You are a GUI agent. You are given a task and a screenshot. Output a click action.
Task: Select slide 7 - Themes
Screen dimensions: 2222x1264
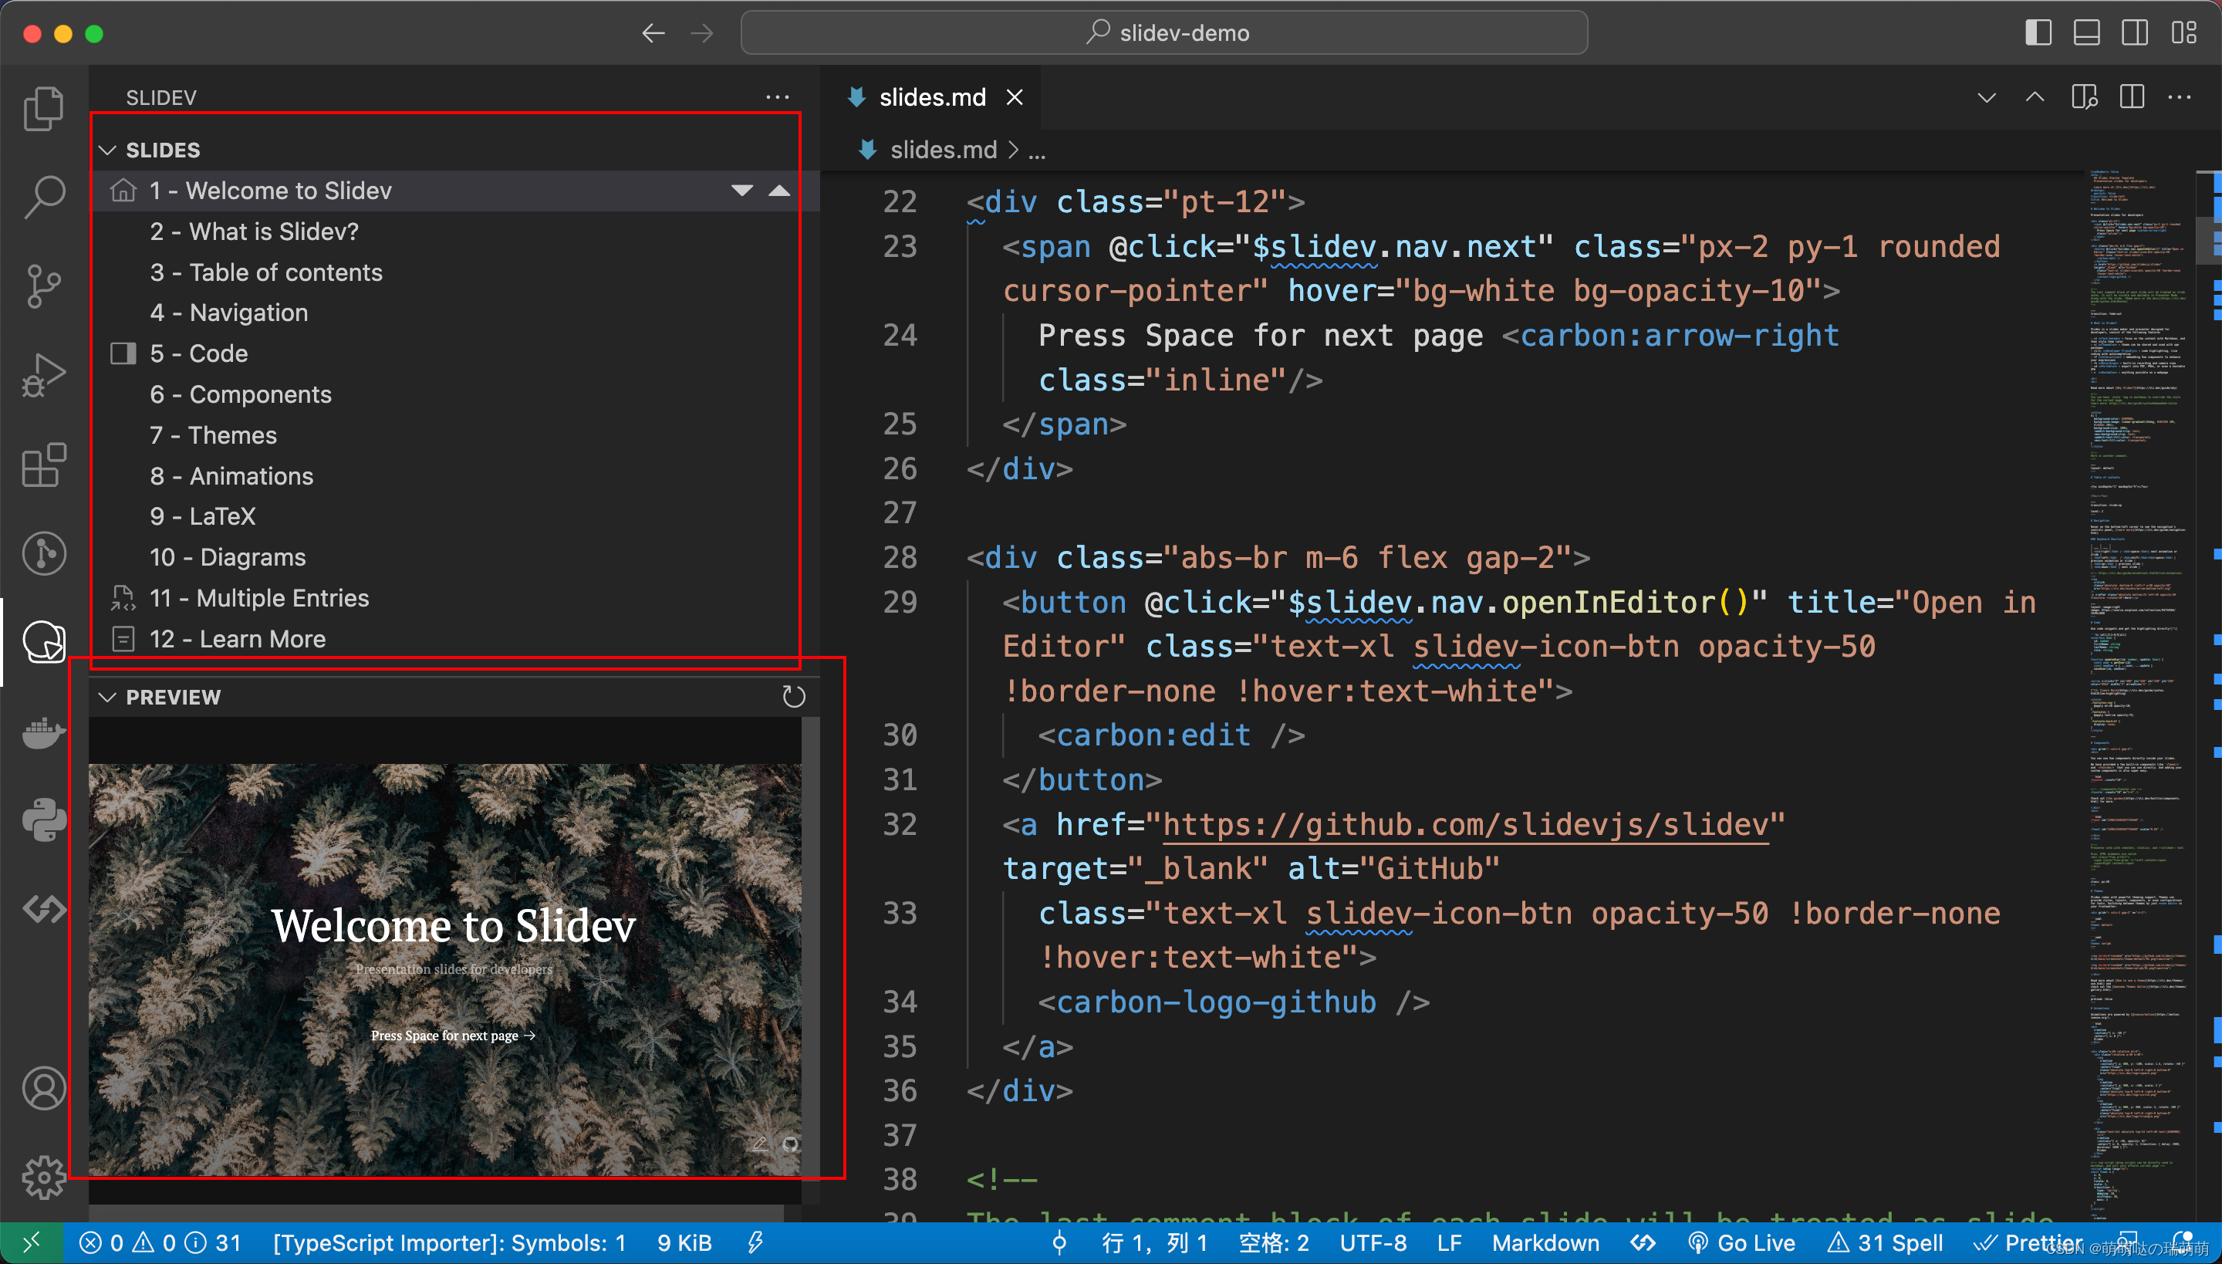(x=455, y=435)
